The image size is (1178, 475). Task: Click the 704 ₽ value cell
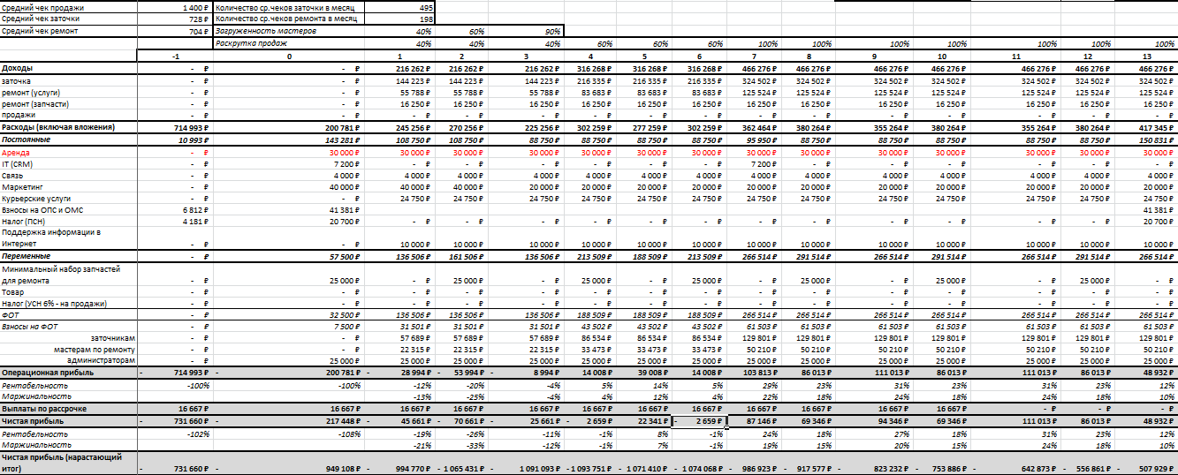[175, 31]
